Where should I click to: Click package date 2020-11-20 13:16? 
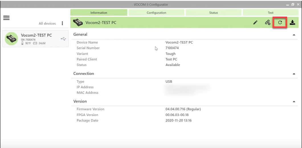[x=179, y=120]
